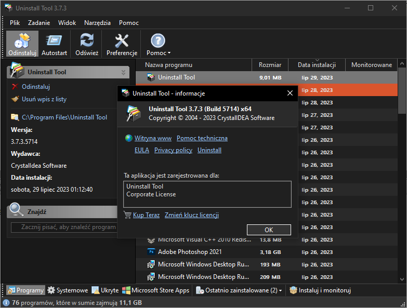
Task: Click scrollbar up arrow in program list
Action: coord(402,63)
